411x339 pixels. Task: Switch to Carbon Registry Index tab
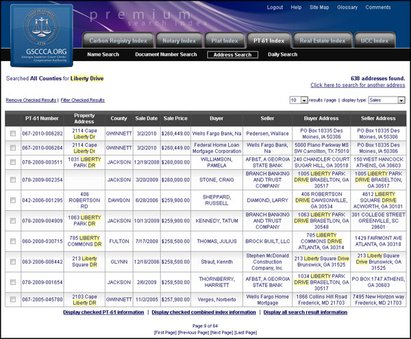coord(118,40)
